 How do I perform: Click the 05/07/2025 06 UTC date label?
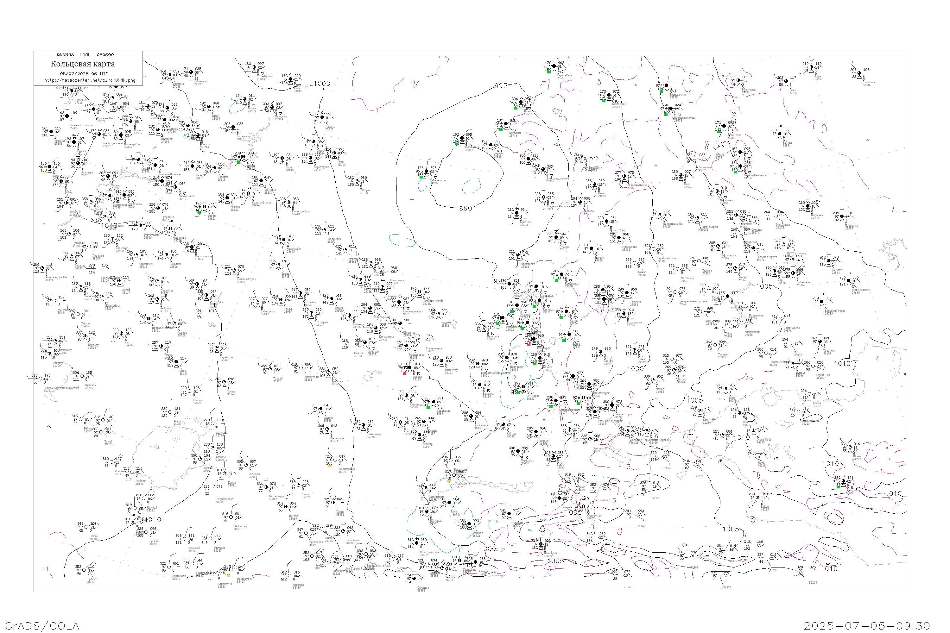(84, 74)
